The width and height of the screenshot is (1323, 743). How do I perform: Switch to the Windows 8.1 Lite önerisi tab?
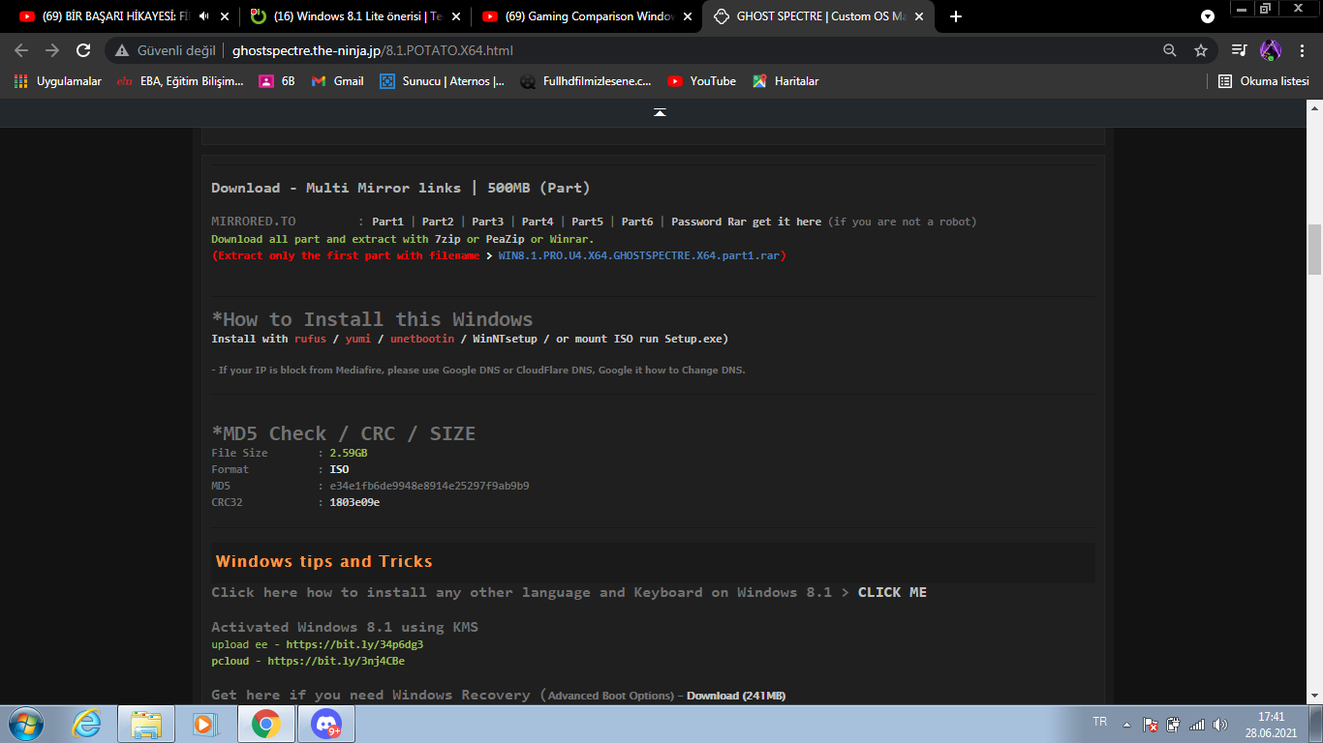pyautogui.click(x=354, y=16)
